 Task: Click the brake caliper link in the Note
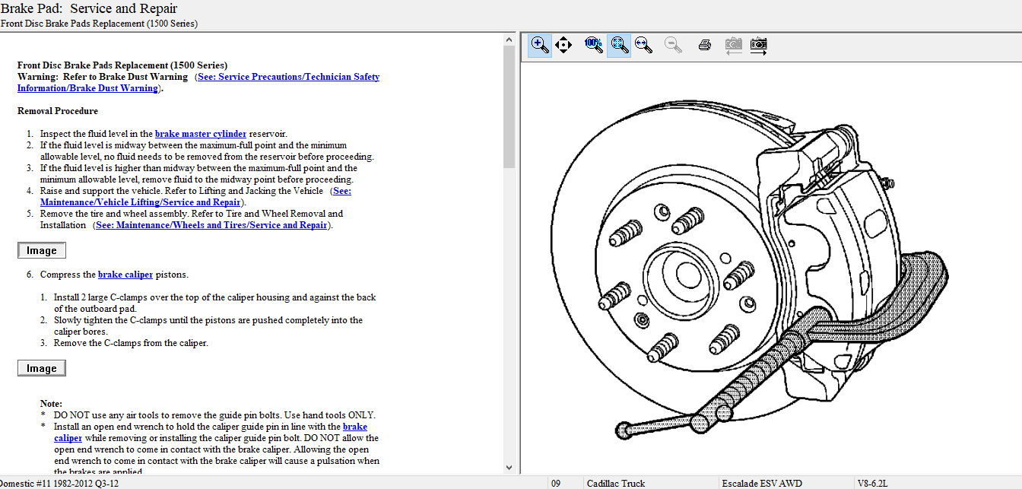pyautogui.click(x=68, y=438)
